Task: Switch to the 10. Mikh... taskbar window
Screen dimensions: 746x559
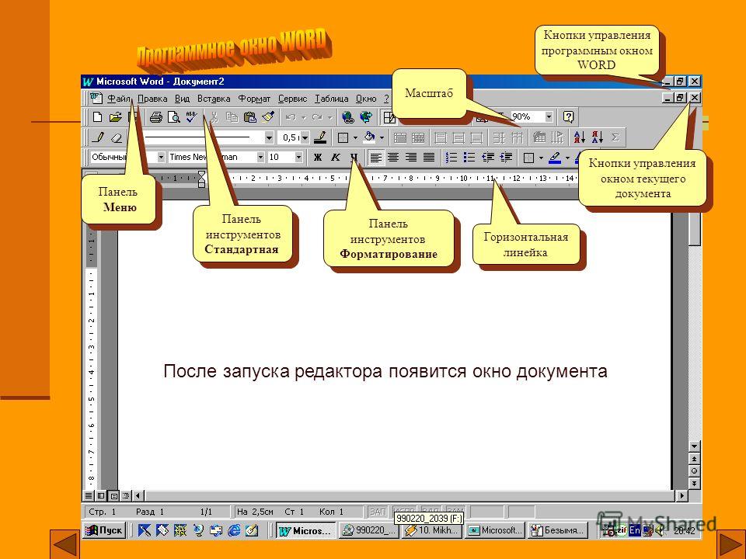Action: 432,530
